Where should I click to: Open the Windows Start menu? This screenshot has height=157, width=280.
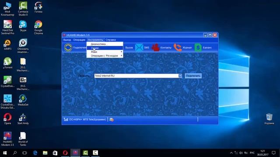point(5,153)
